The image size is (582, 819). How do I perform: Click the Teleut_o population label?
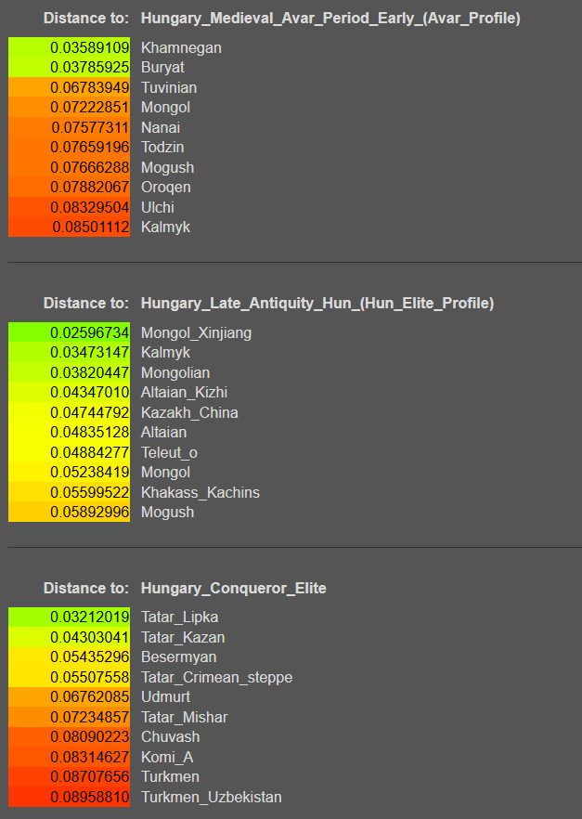[169, 452]
